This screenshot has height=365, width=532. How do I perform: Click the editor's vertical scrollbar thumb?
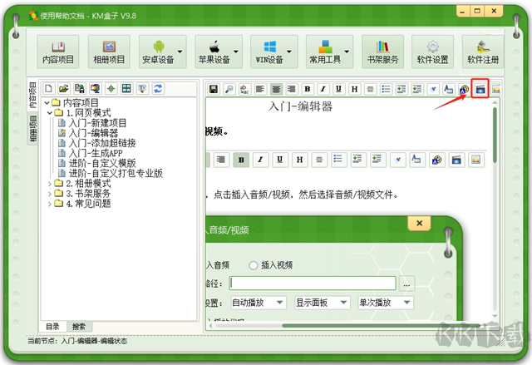tap(495, 135)
